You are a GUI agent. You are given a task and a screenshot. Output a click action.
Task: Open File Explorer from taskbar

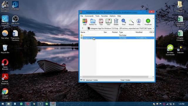(9, 104)
